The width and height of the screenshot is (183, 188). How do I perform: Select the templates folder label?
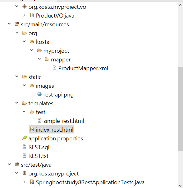pos(41,104)
